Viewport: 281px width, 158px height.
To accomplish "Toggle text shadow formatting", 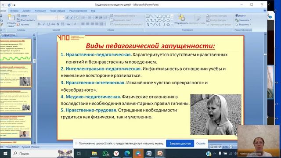I will tap(58, 24).
